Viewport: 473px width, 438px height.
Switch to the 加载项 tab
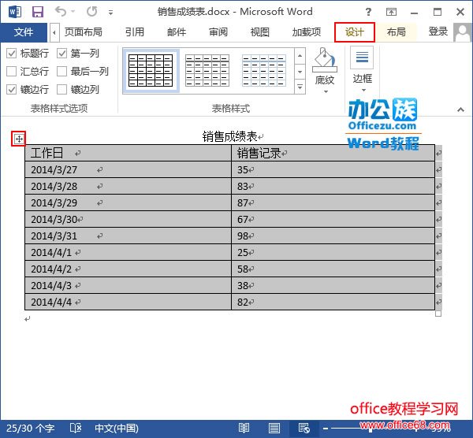coord(306,32)
